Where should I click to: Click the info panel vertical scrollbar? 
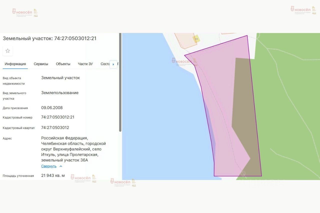click(120, 82)
